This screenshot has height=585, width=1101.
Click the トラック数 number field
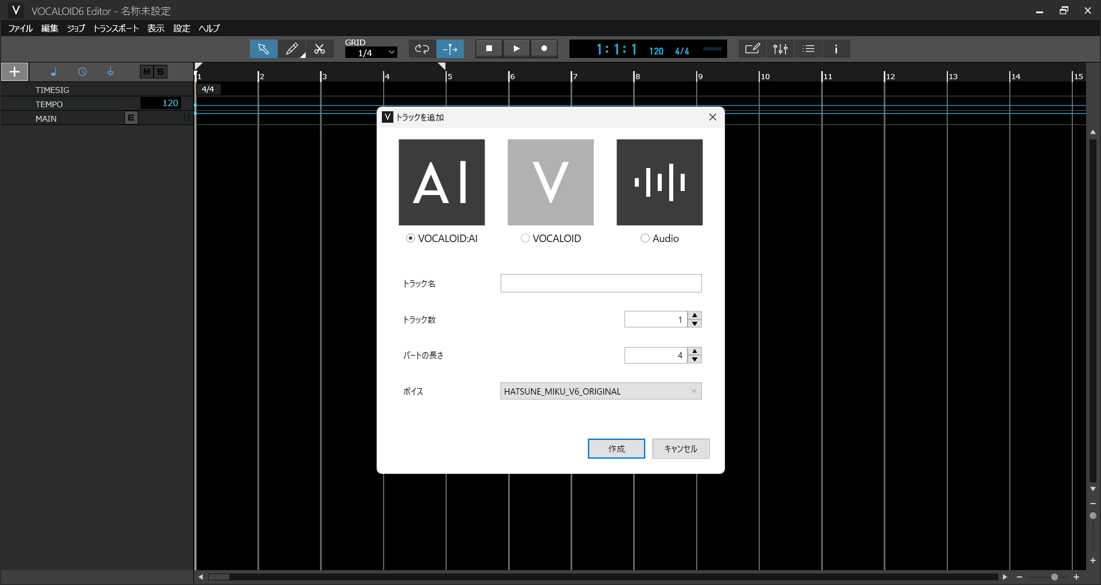[656, 319]
